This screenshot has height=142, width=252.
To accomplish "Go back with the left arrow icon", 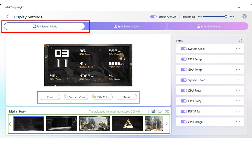I will (x=8, y=16).
